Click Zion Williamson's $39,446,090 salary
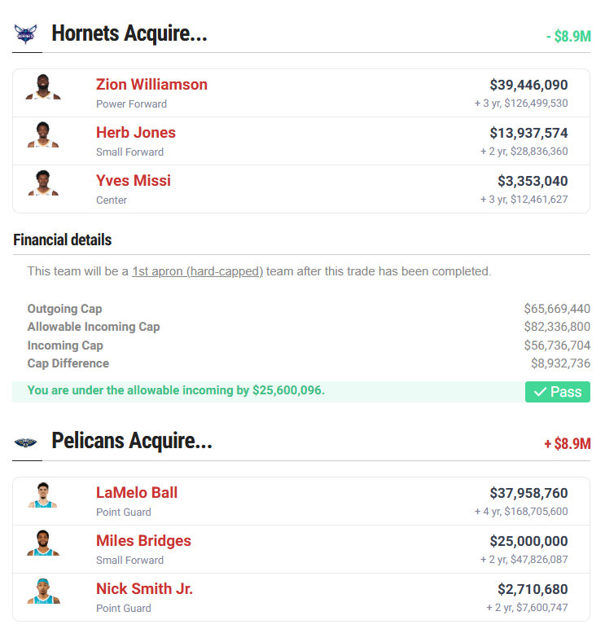605x629 pixels. [x=528, y=85]
